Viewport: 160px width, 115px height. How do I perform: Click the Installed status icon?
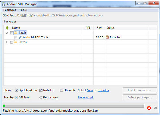coord(107,37)
